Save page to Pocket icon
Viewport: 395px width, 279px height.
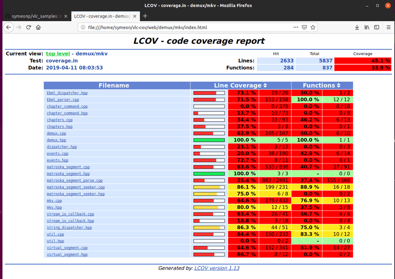[305, 27]
